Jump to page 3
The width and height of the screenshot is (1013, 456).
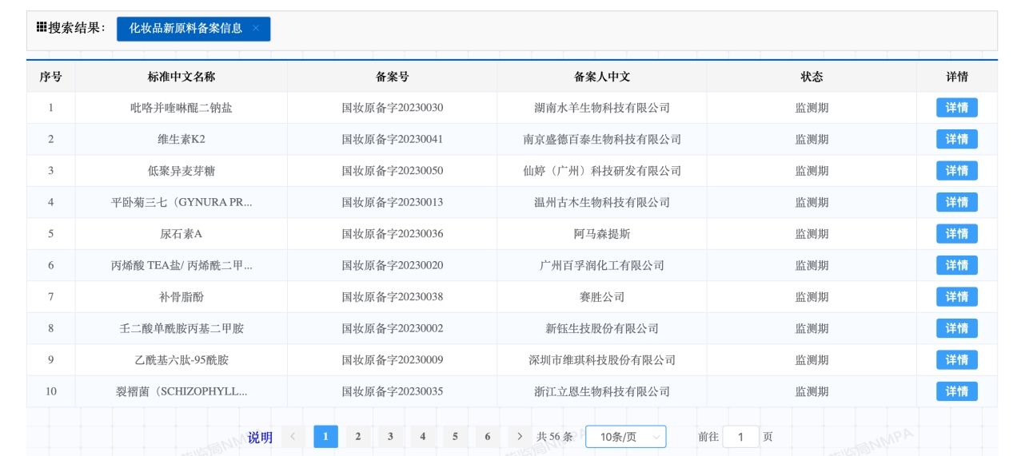(390, 437)
